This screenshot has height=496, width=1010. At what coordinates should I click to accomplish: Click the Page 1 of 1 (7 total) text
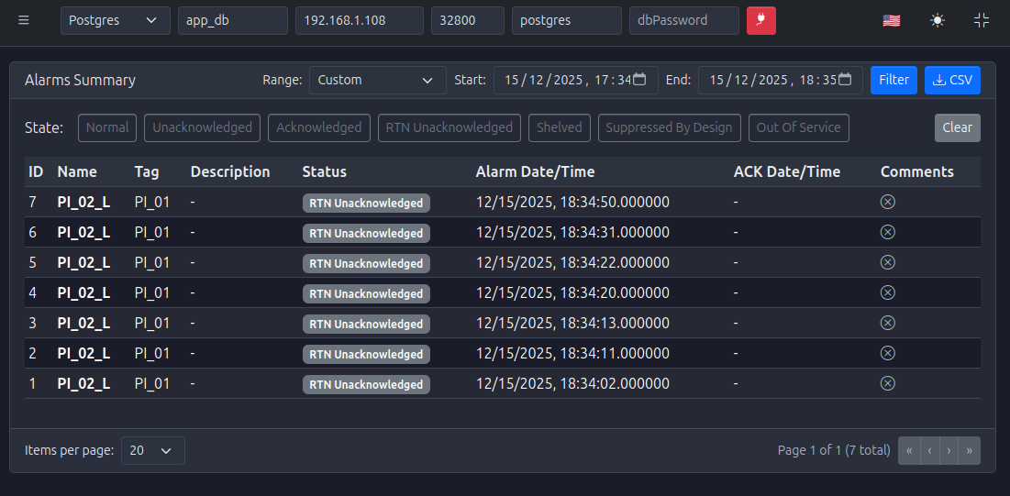pyautogui.click(x=834, y=450)
